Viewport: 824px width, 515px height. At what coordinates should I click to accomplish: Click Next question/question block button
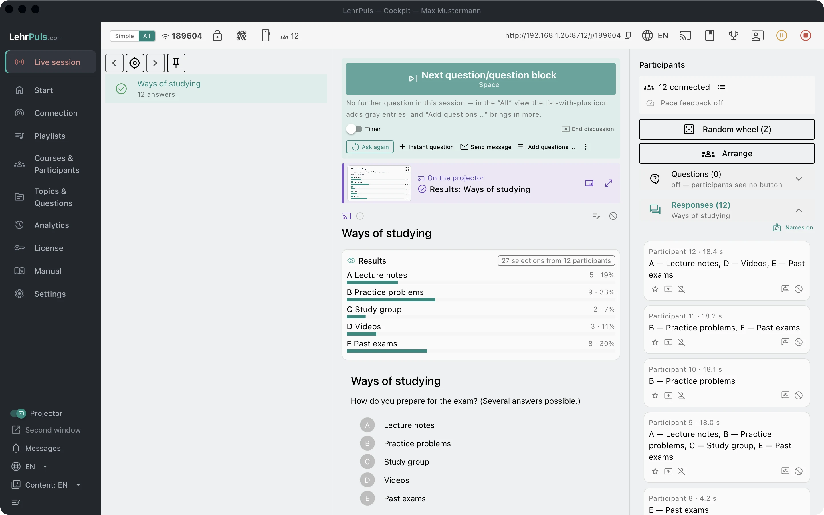tap(481, 79)
